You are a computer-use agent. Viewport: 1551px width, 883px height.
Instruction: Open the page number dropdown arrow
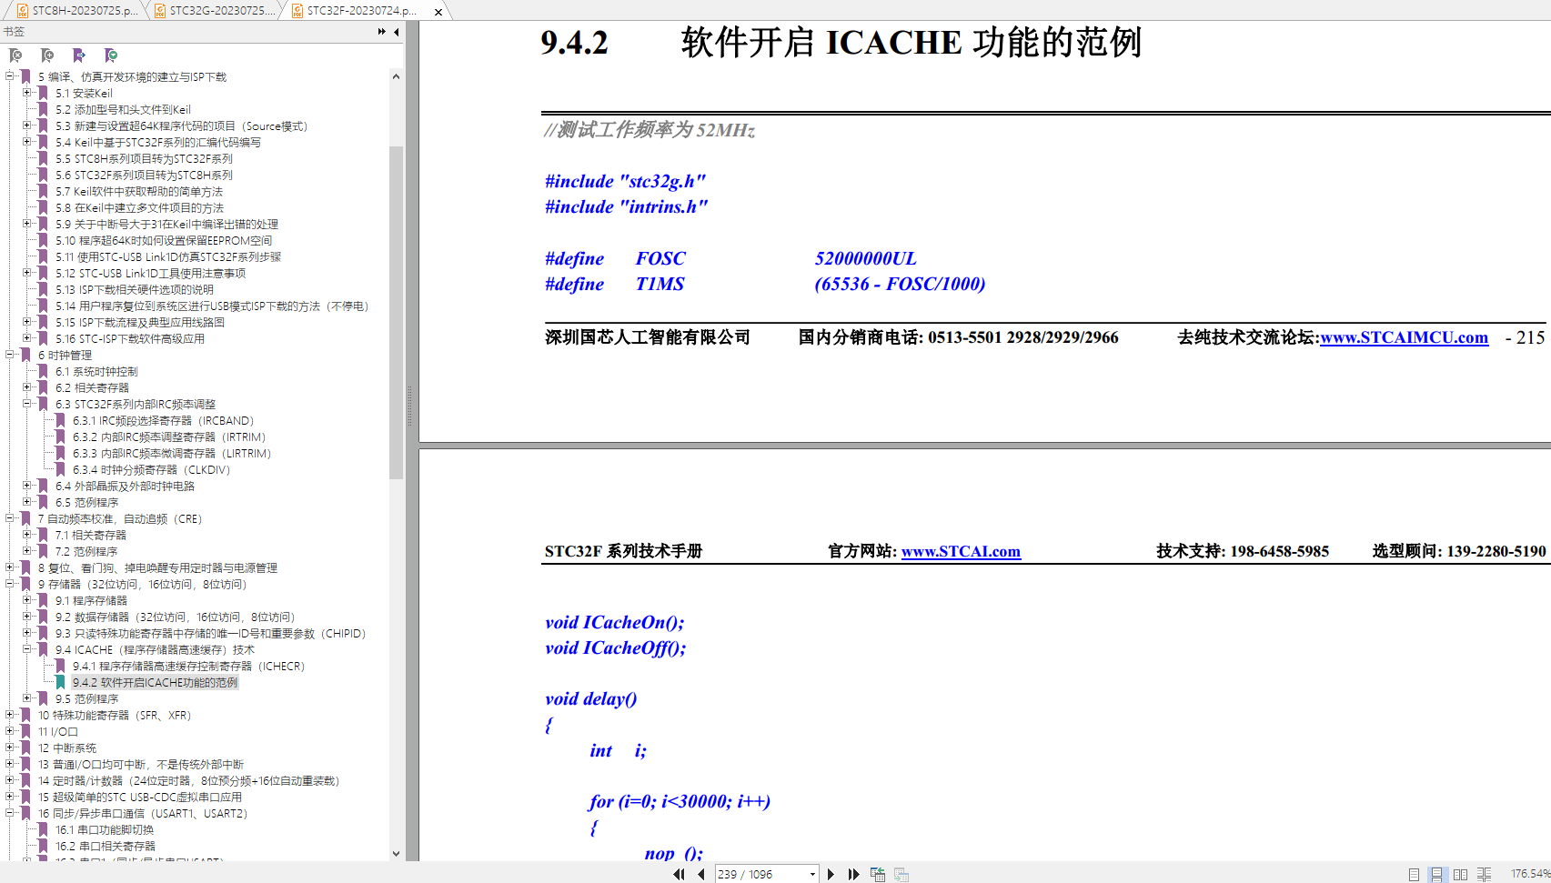coord(812,874)
